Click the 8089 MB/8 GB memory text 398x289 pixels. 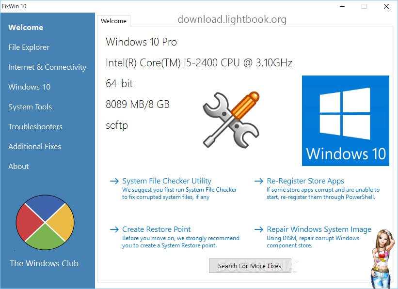[x=138, y=104]
